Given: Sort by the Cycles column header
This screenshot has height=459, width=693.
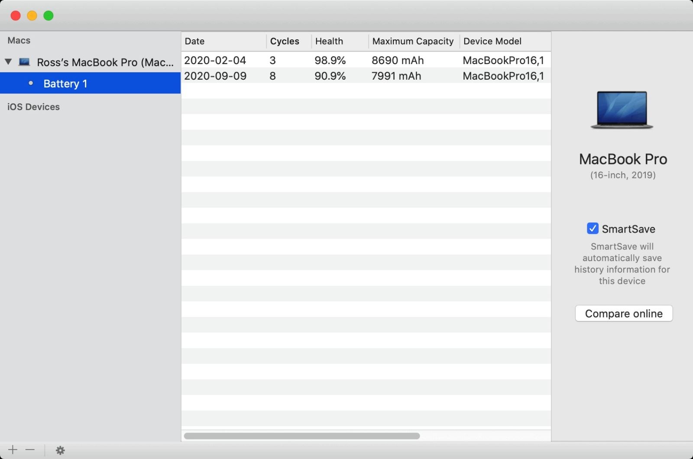Looking at the screenshot, I should (289, 41).
